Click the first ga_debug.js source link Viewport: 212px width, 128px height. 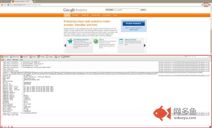point(184,62)
